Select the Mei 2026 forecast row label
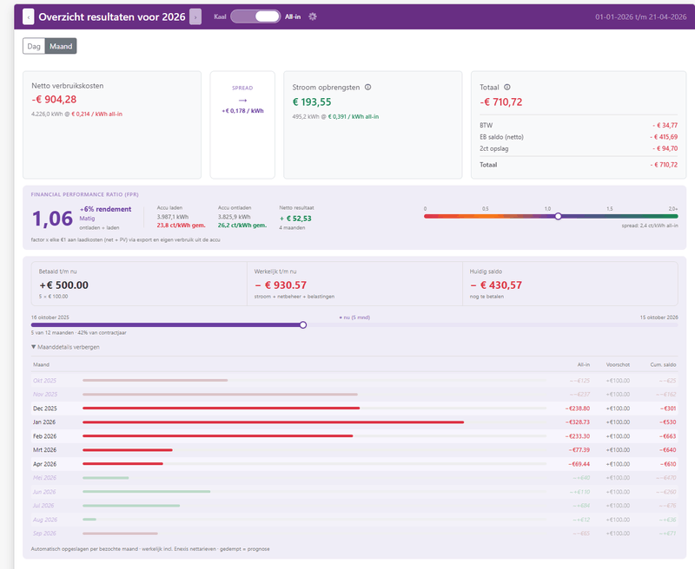The width and height of the screenshot is (695, 569). pos(45,478)
